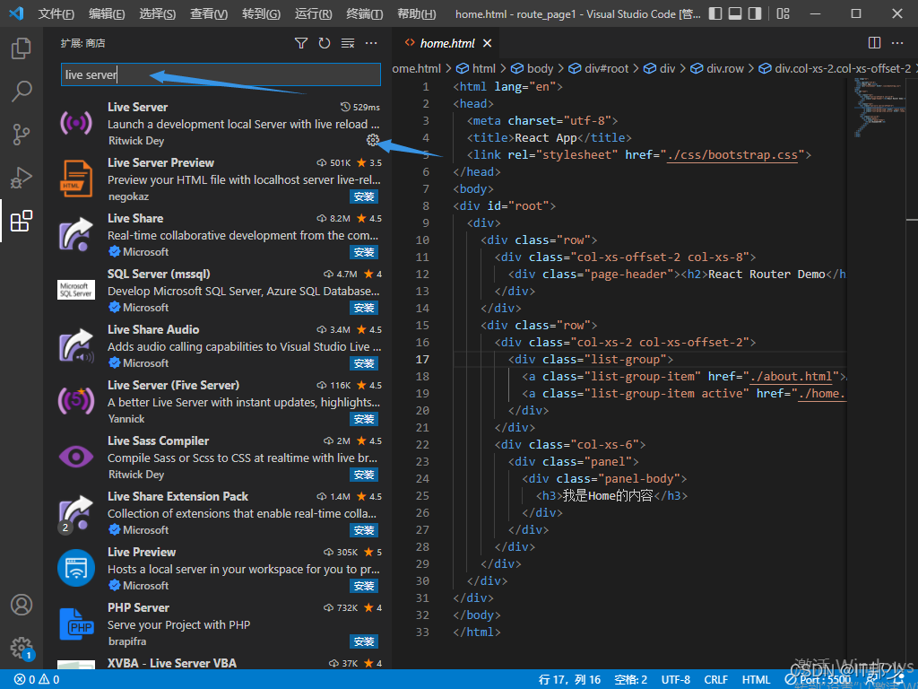Install Live Share Extension Pack
The image size is (918, 689).
click(x=364, y=531)
